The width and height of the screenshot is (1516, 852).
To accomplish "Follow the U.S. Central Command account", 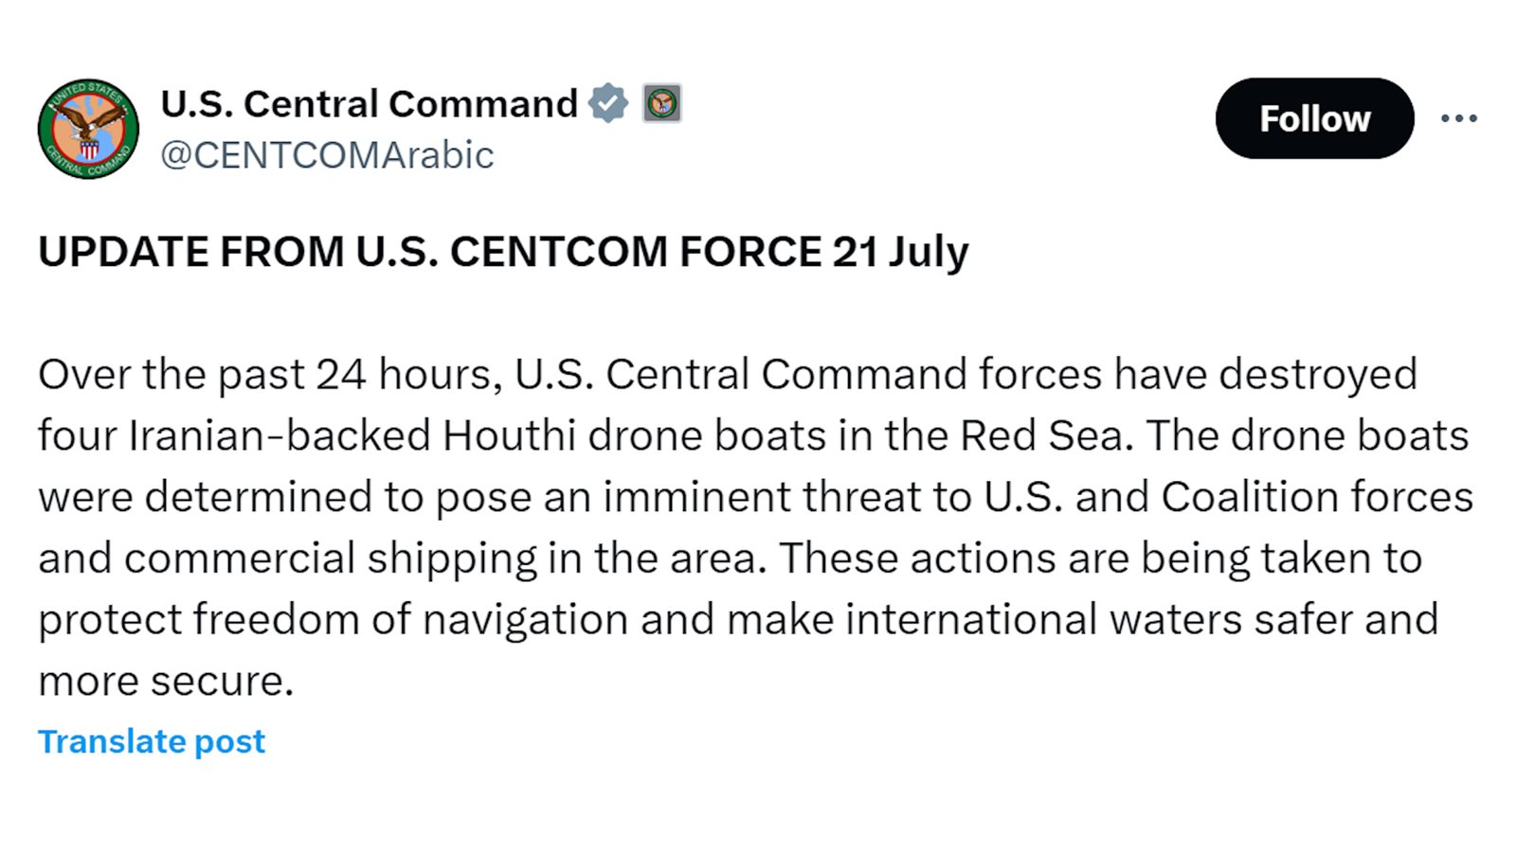I will 1315,118.
